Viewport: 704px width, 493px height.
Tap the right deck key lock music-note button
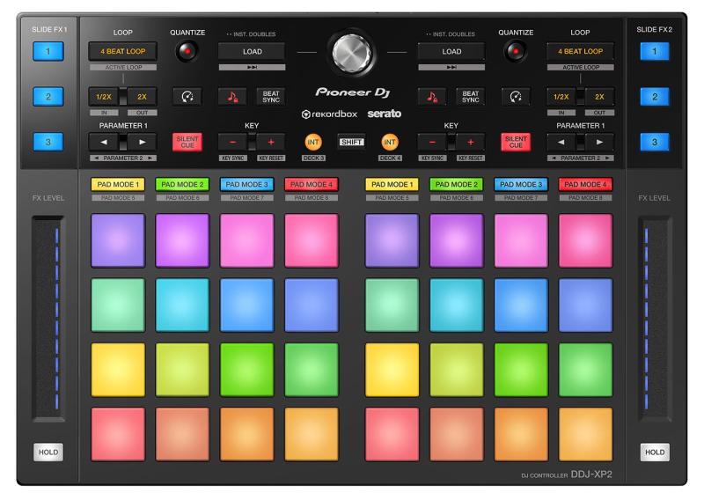432,97
